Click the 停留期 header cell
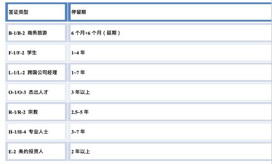Screen dimensions: 272x164 (170, 12)
